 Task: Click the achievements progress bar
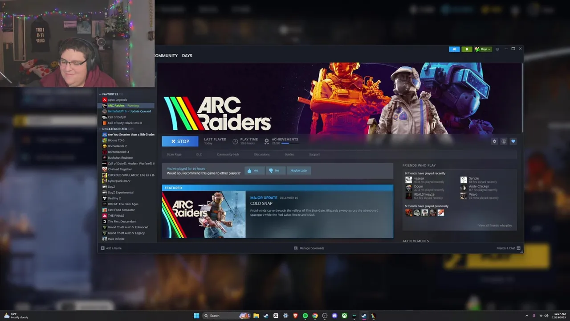point(291,144)
